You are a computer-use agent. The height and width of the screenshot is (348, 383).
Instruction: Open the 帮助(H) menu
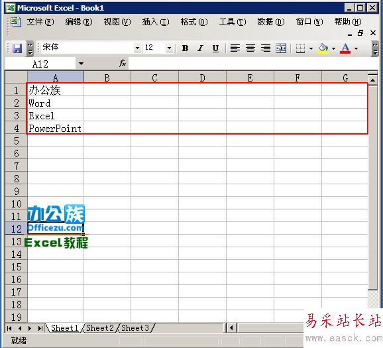coord(348,22)
